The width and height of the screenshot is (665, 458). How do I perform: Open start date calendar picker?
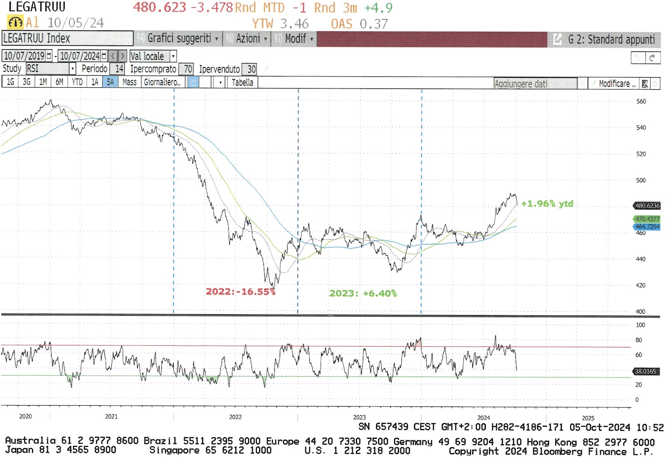[49, 56]
